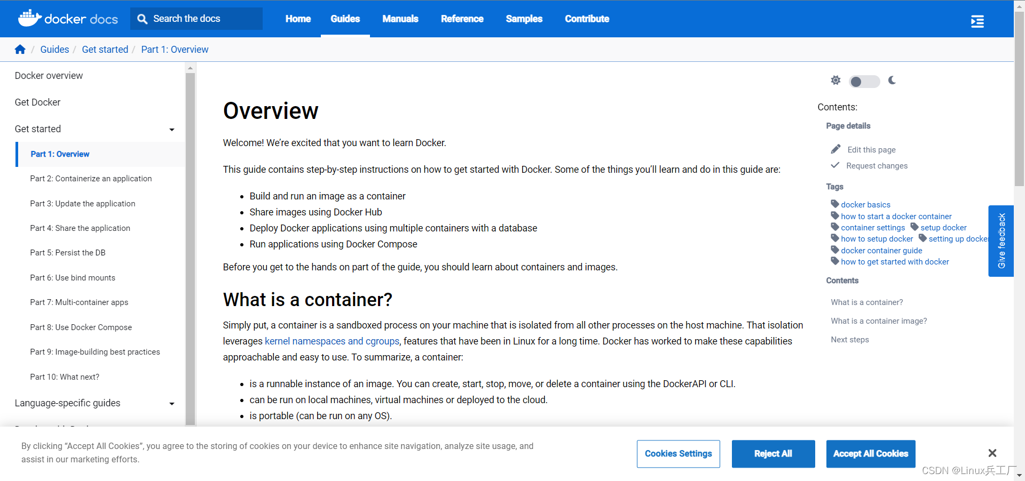
Task: Click Part 1: Overview breadcrumb link
Action: click(175, 50)
